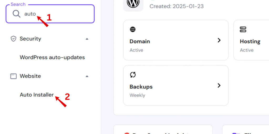Open WordPress auto-updates menu item
This screenshot has width=269, height=134.
click(x=52, y=57)
